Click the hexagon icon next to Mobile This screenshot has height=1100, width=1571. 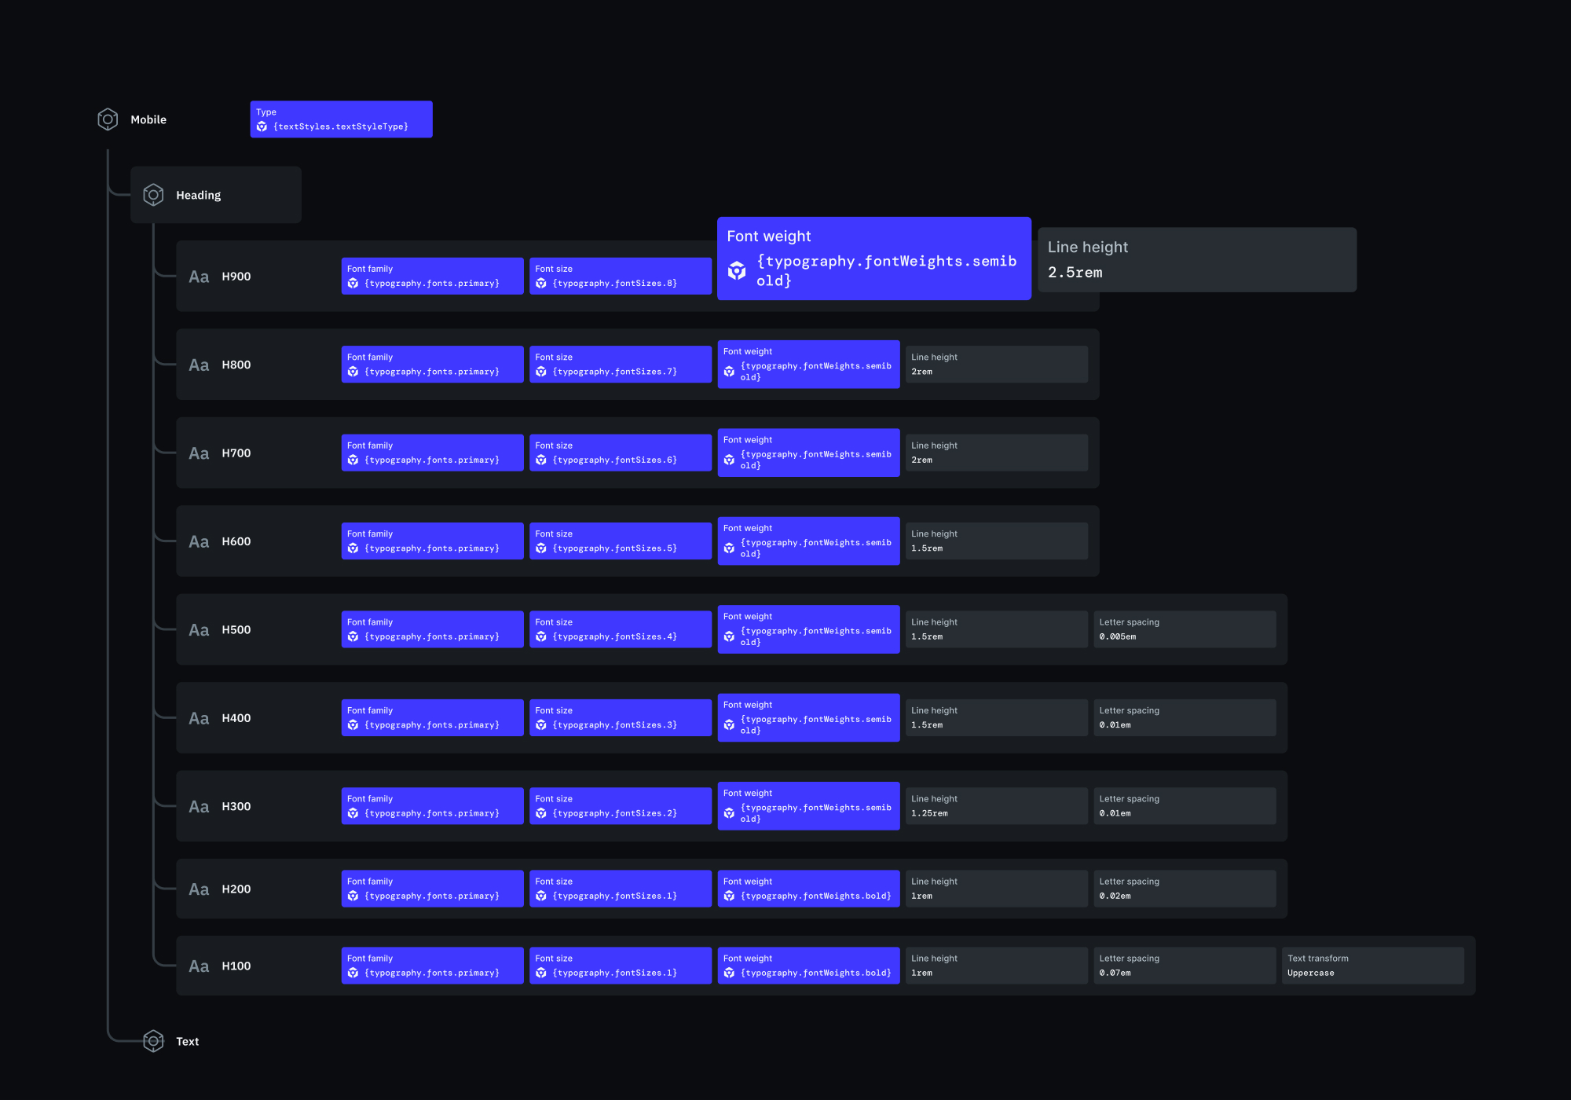108,119
